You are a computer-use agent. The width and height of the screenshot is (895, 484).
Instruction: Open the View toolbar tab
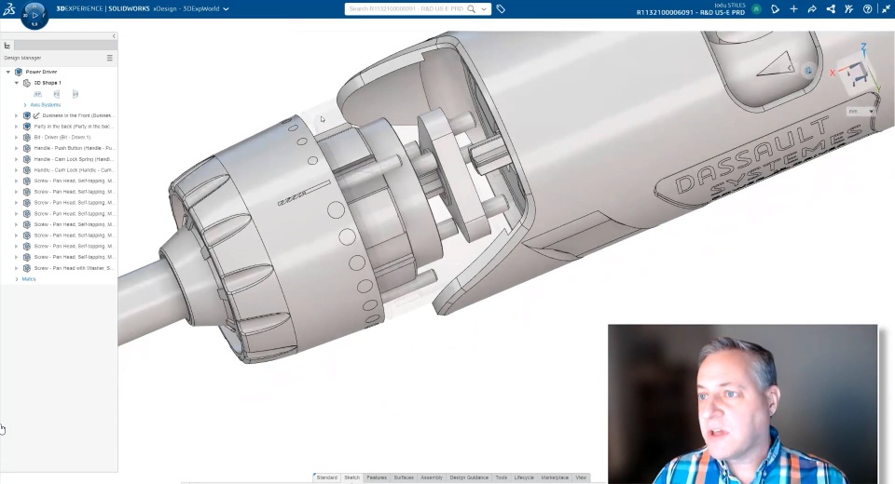[581, 477]
